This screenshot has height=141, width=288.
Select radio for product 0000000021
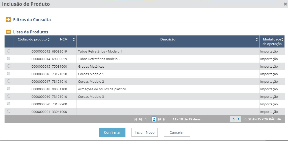[9, 111]
